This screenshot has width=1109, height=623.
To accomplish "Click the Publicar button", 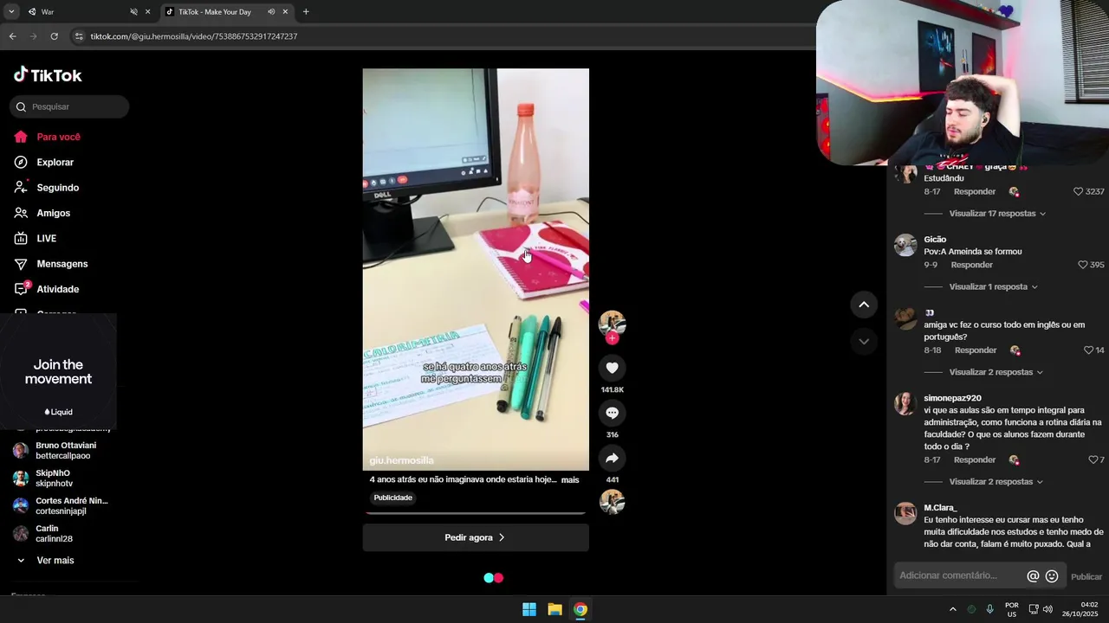I will pyautogui.click(x=1086, y=576).
